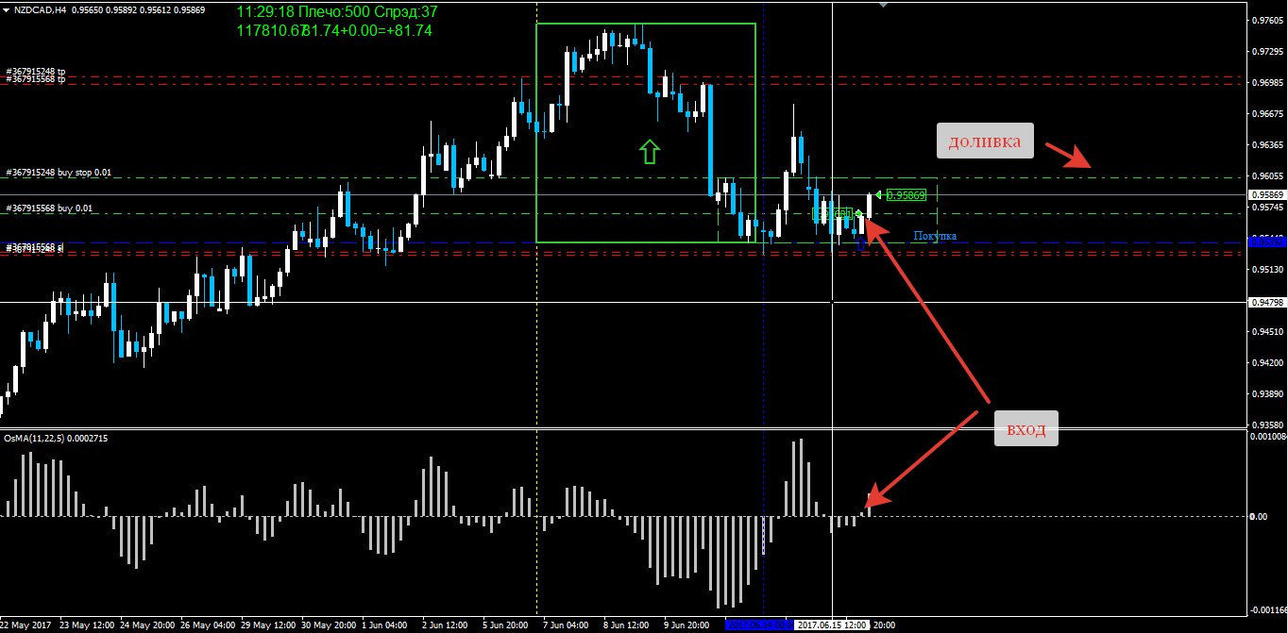1288x633 pixels.
Task: Click the #367915568 sl line label
Action: tap(34, 246)
